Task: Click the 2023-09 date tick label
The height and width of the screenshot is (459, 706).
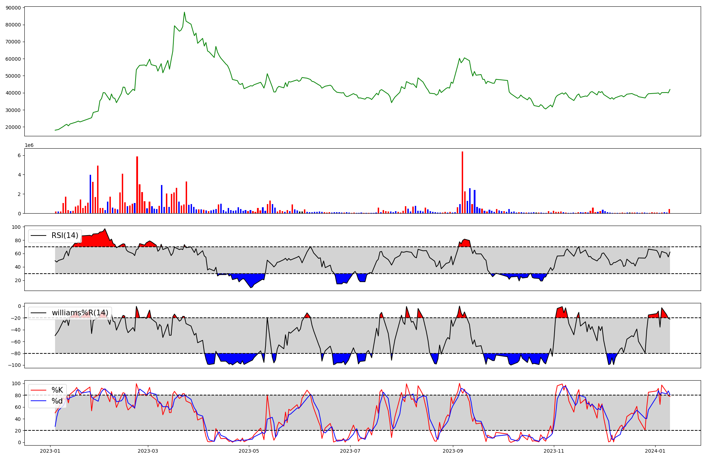Action: (453, 451)
